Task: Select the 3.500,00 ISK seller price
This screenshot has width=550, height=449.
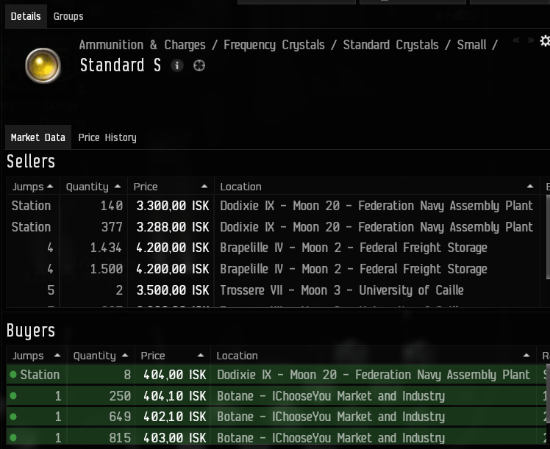Action: pos(173,290)
